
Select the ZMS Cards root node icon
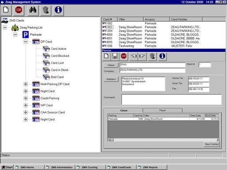click(5, 21)
